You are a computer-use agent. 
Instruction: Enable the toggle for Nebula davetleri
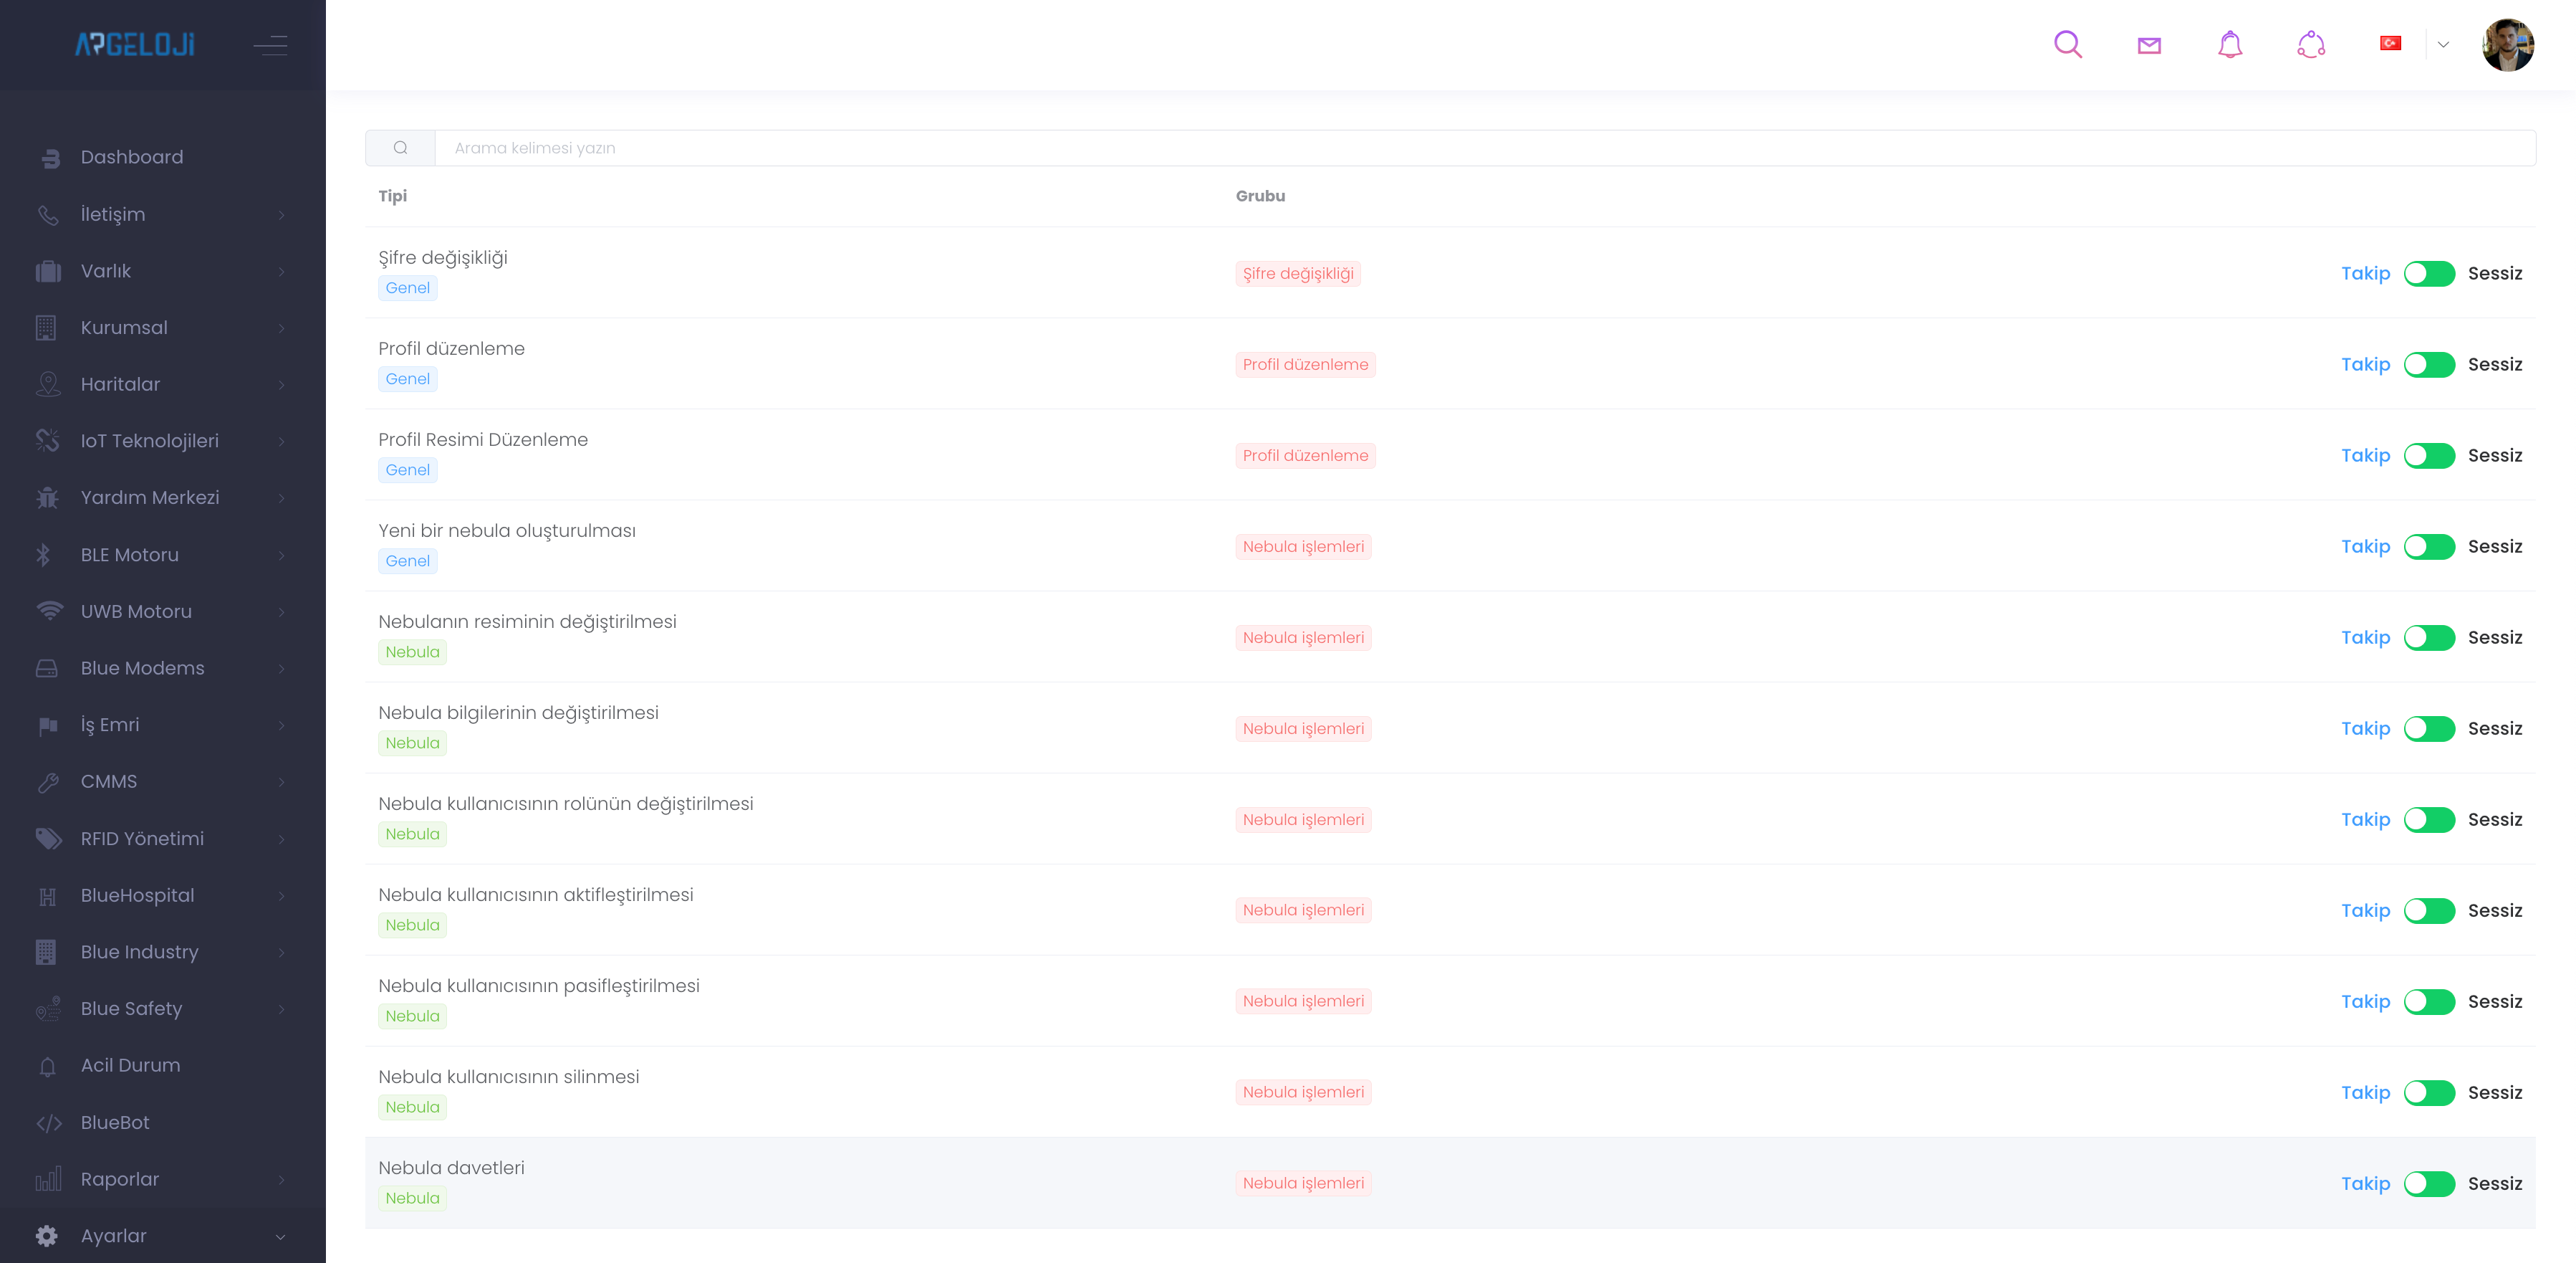click(2429, 1183)
